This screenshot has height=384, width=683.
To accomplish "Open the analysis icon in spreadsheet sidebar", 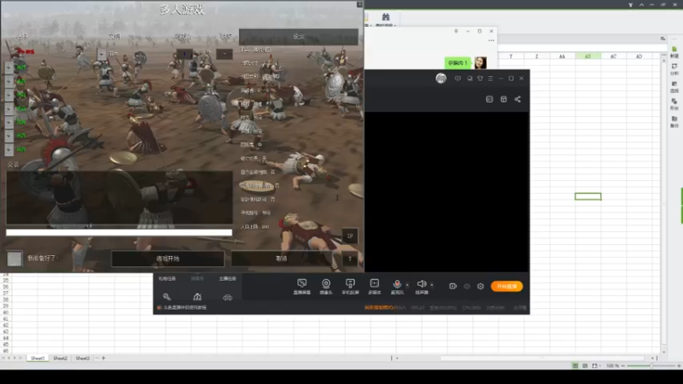I will 674,67.
